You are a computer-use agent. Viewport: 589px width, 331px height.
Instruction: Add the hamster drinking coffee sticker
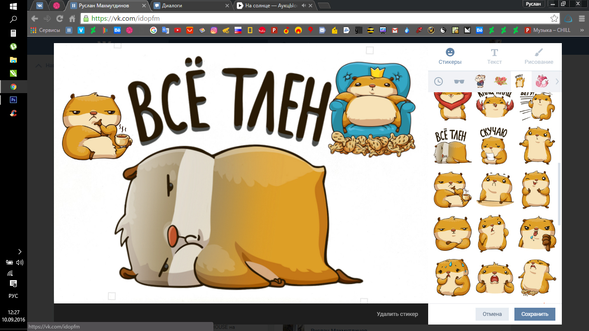452,190
